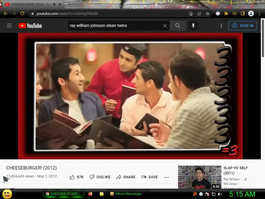Click the 5:15 AM clock
Viewport: 265px width, 199px height.
242,194
